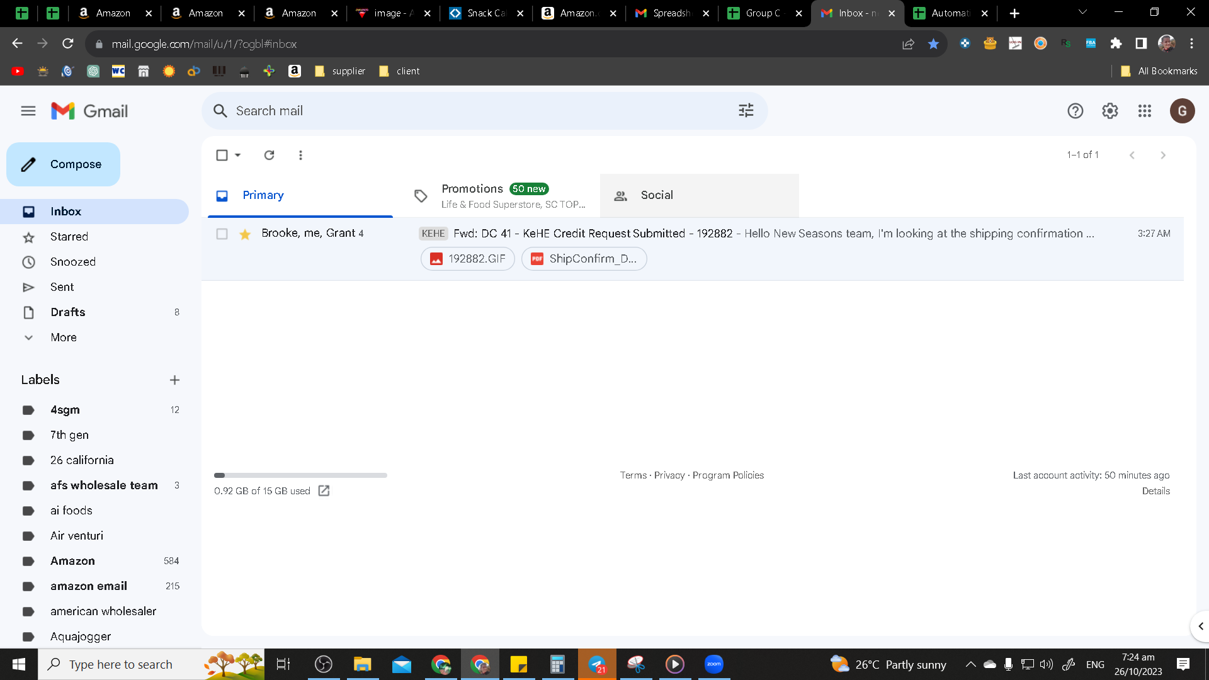View account activity Details

coord(1156,491)
